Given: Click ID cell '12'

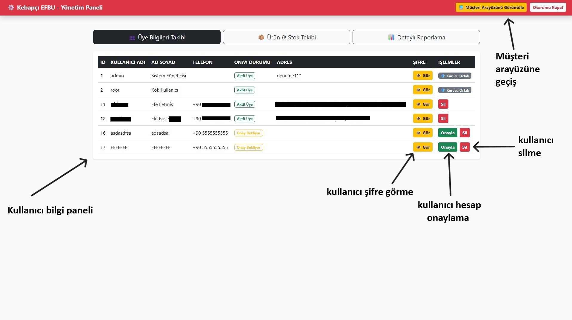Looking at the screenshot, I should pyautogui.click(x=103, y=119).
